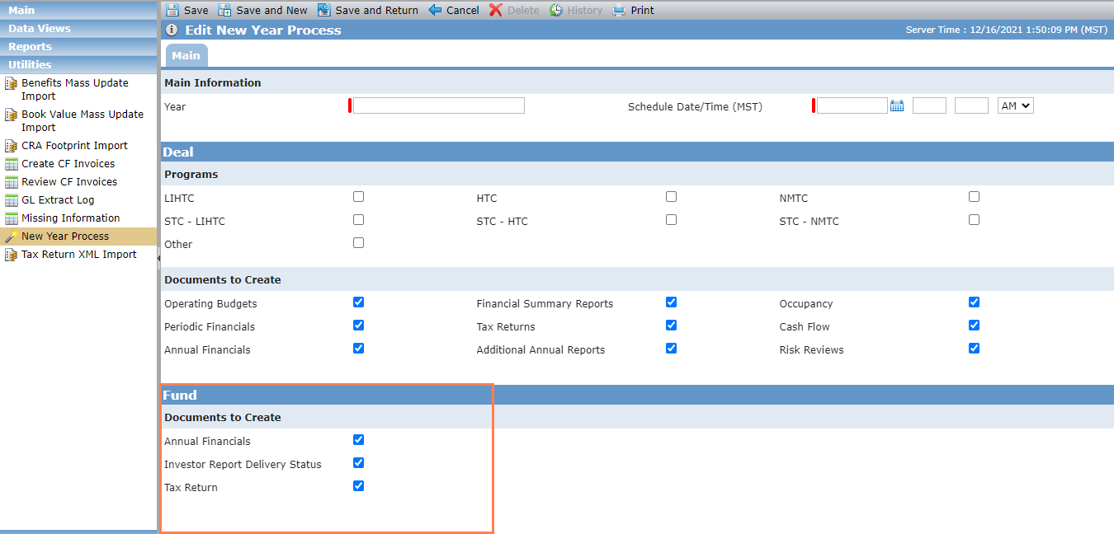The image size is (1114, 534).
Task: Click the Save disk icon
Action: (172, 10)
